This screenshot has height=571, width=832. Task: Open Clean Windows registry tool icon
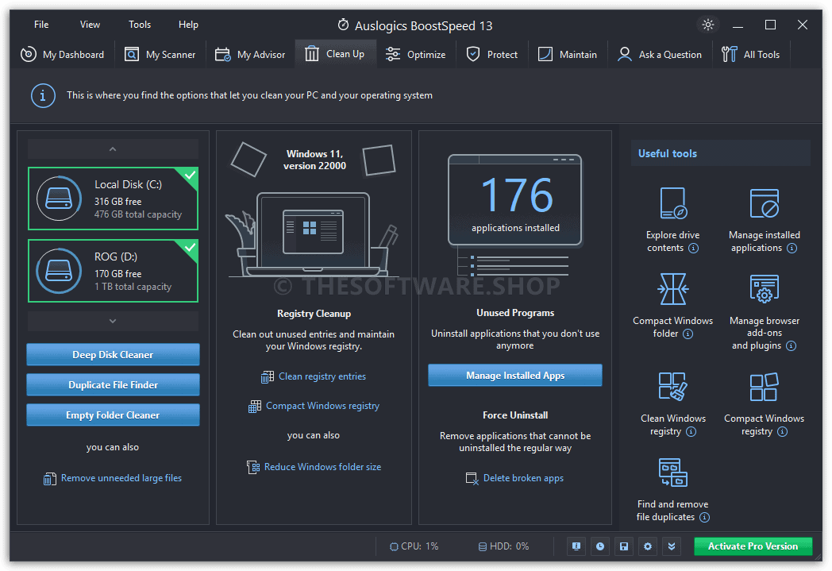pyautogui.click(x=672, y=386)
